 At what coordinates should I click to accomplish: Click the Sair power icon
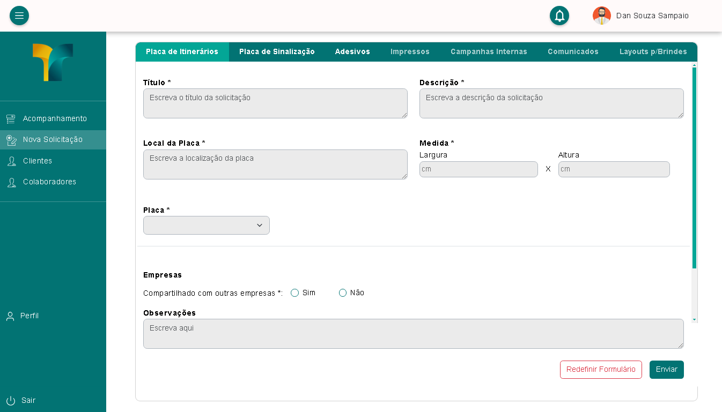(x=11, y=401)
